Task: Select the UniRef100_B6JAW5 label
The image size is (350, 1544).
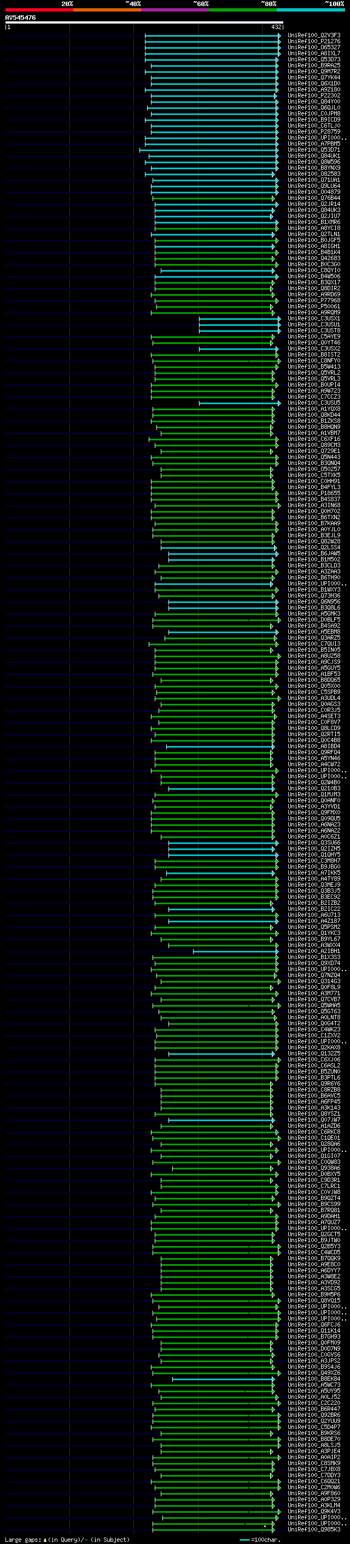Action: point(314,553)
